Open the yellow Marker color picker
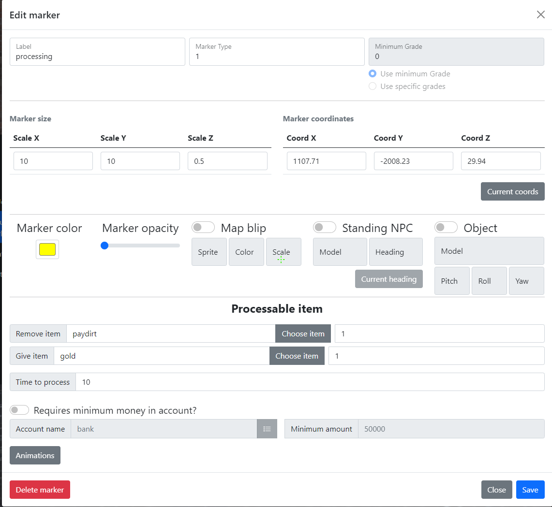 coord(47,249)
